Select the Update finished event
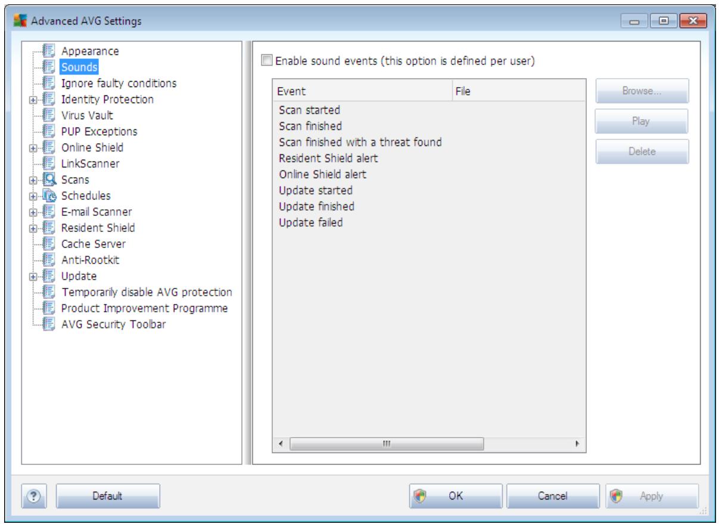This screenshot has width=719, height=524. coord(316,207)
